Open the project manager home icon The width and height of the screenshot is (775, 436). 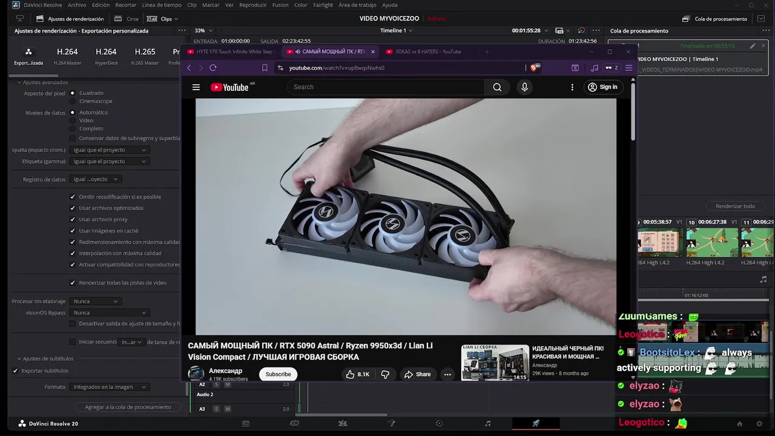point(739,424)
